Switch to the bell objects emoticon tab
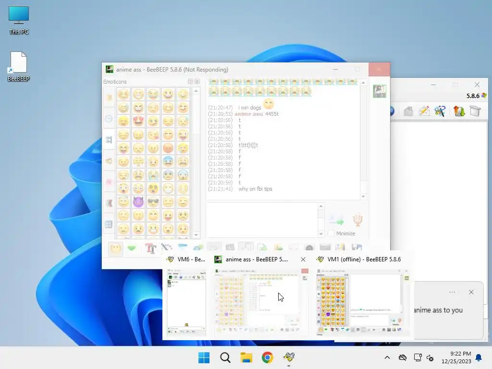The width and height of the screenshot is (492, 369). tap(109, 161)
